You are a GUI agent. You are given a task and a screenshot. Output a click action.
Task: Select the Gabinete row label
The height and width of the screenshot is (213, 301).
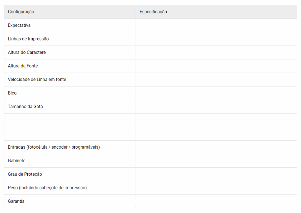[17, 161]
